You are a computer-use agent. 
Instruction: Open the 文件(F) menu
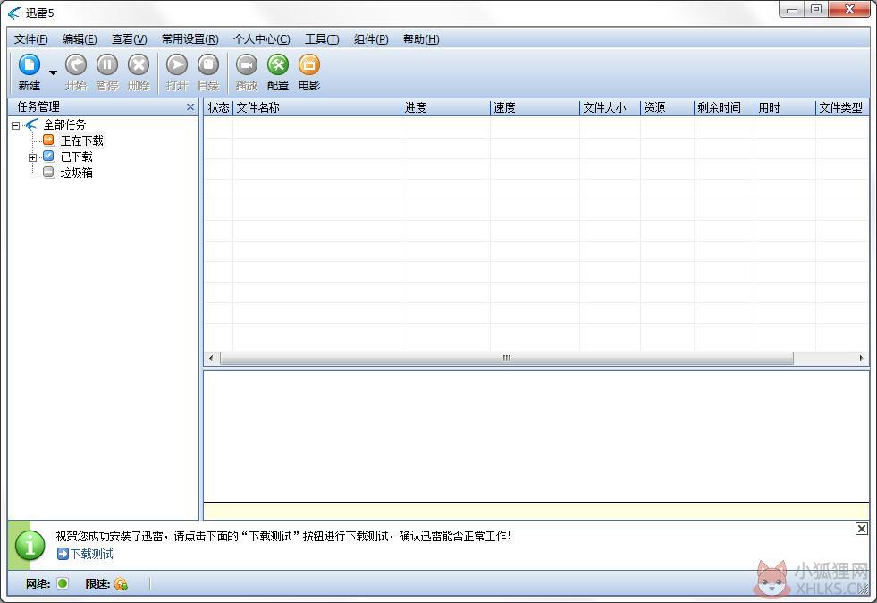[x=30, y=39]
